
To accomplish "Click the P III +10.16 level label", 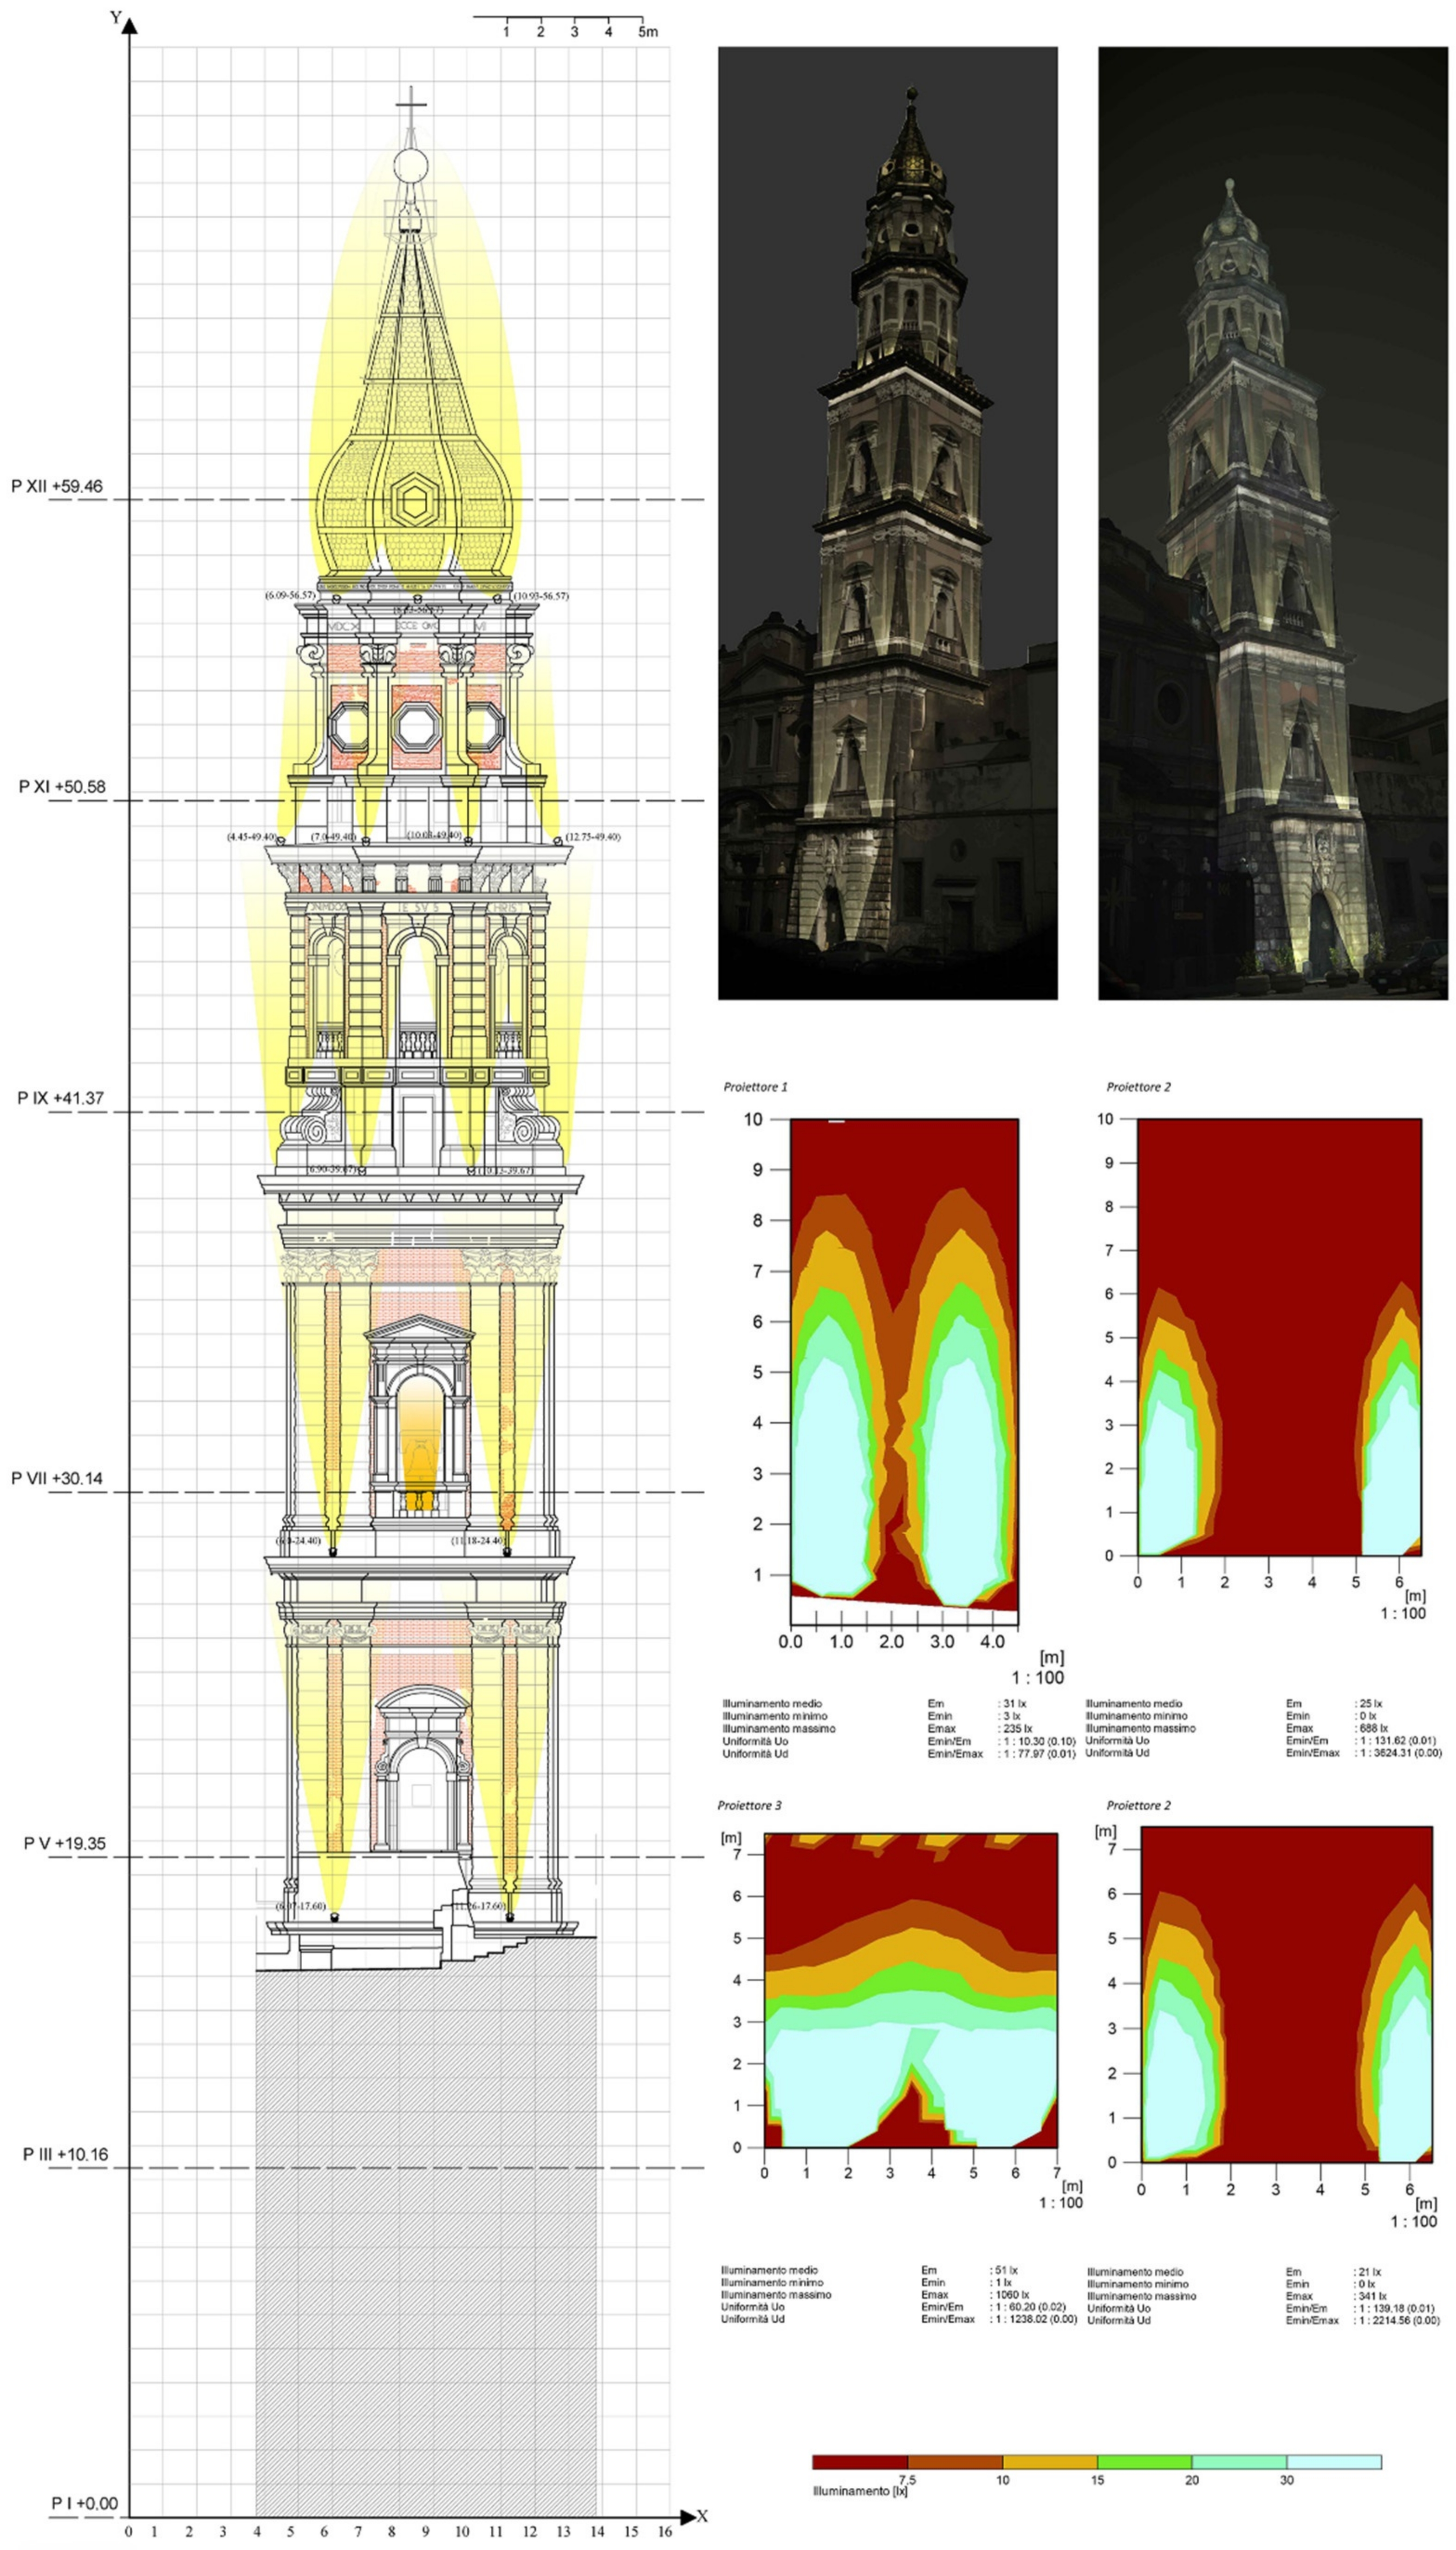I will 65,2154.
